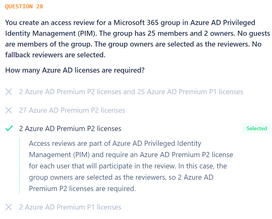This screenshot has height=219, width=272.
Task: Click 'group owners are selected as the reviewers' line
Action: pos(98,177)
